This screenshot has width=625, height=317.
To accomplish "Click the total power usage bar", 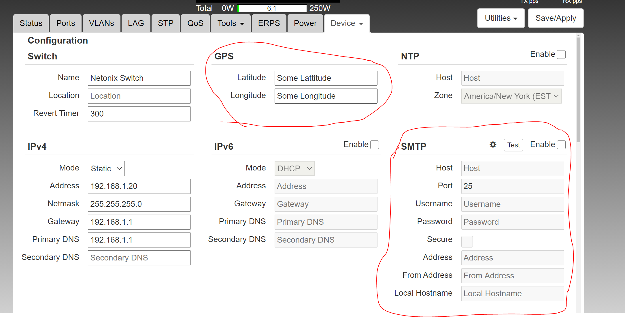I will point(272,8).
